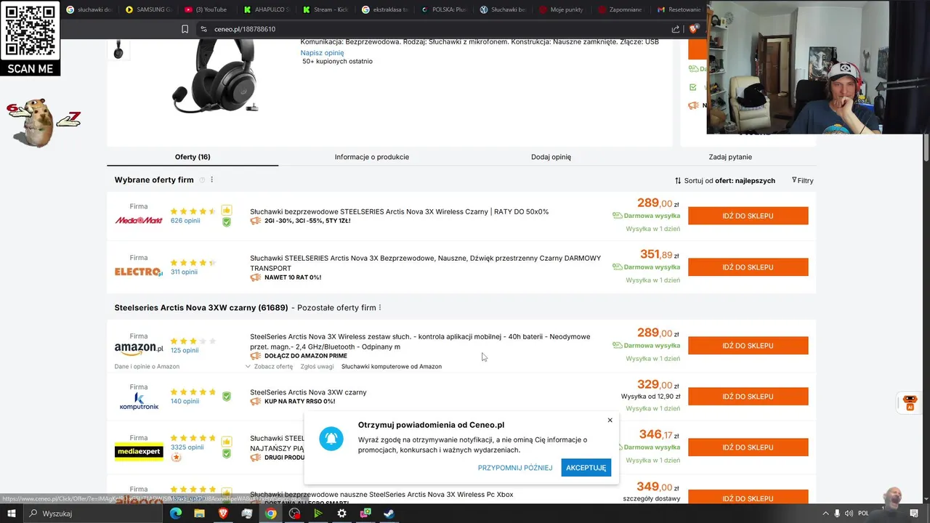Viewport: 930px width, 523px height.
Task: Open Steam from taskbar
Action: coord(389,514)
